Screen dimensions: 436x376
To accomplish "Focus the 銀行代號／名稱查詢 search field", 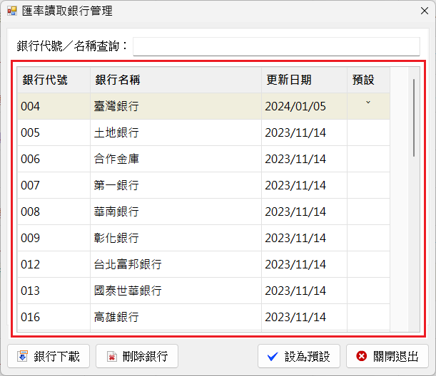I will click(x=276, y=46).
